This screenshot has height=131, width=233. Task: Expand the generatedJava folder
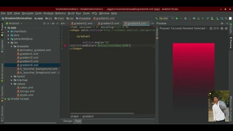tap(8, 39)
